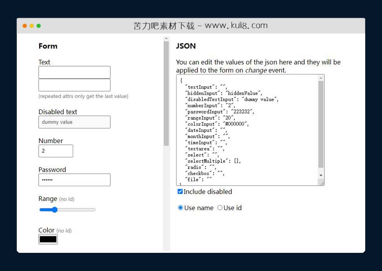
Task: Click the yellow window dot button
Action: pyautogui.click(x=31, y=27)
